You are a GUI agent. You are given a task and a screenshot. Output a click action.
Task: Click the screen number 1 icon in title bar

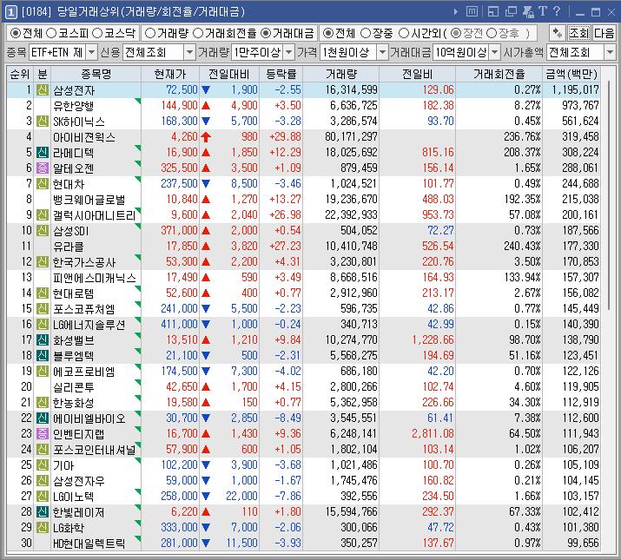point(10,12)
